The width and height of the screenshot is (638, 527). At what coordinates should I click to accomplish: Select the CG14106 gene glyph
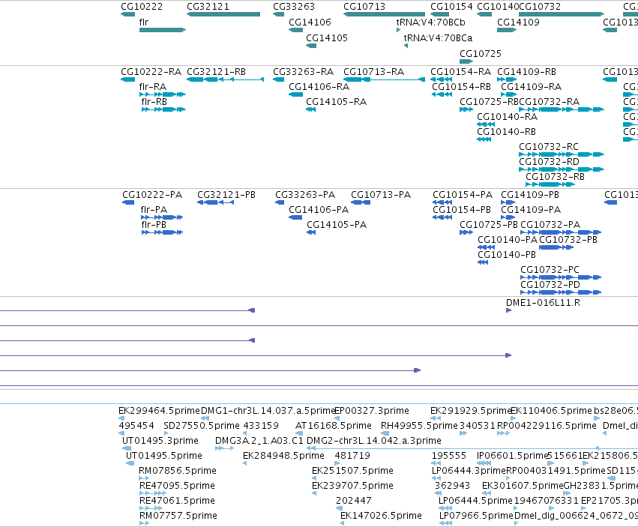[296, 30]
